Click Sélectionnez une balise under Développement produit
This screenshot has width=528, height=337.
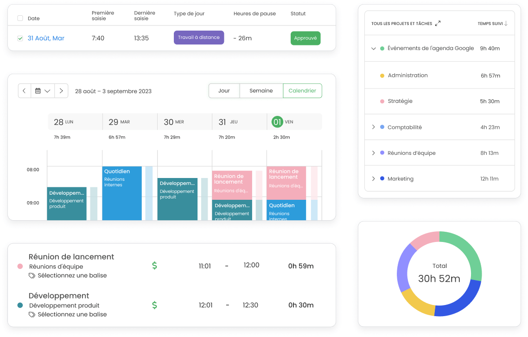pos(72,314)
